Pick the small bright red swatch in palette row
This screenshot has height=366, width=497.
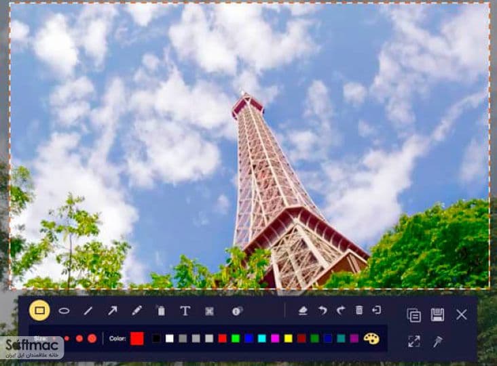pos(223,339)
